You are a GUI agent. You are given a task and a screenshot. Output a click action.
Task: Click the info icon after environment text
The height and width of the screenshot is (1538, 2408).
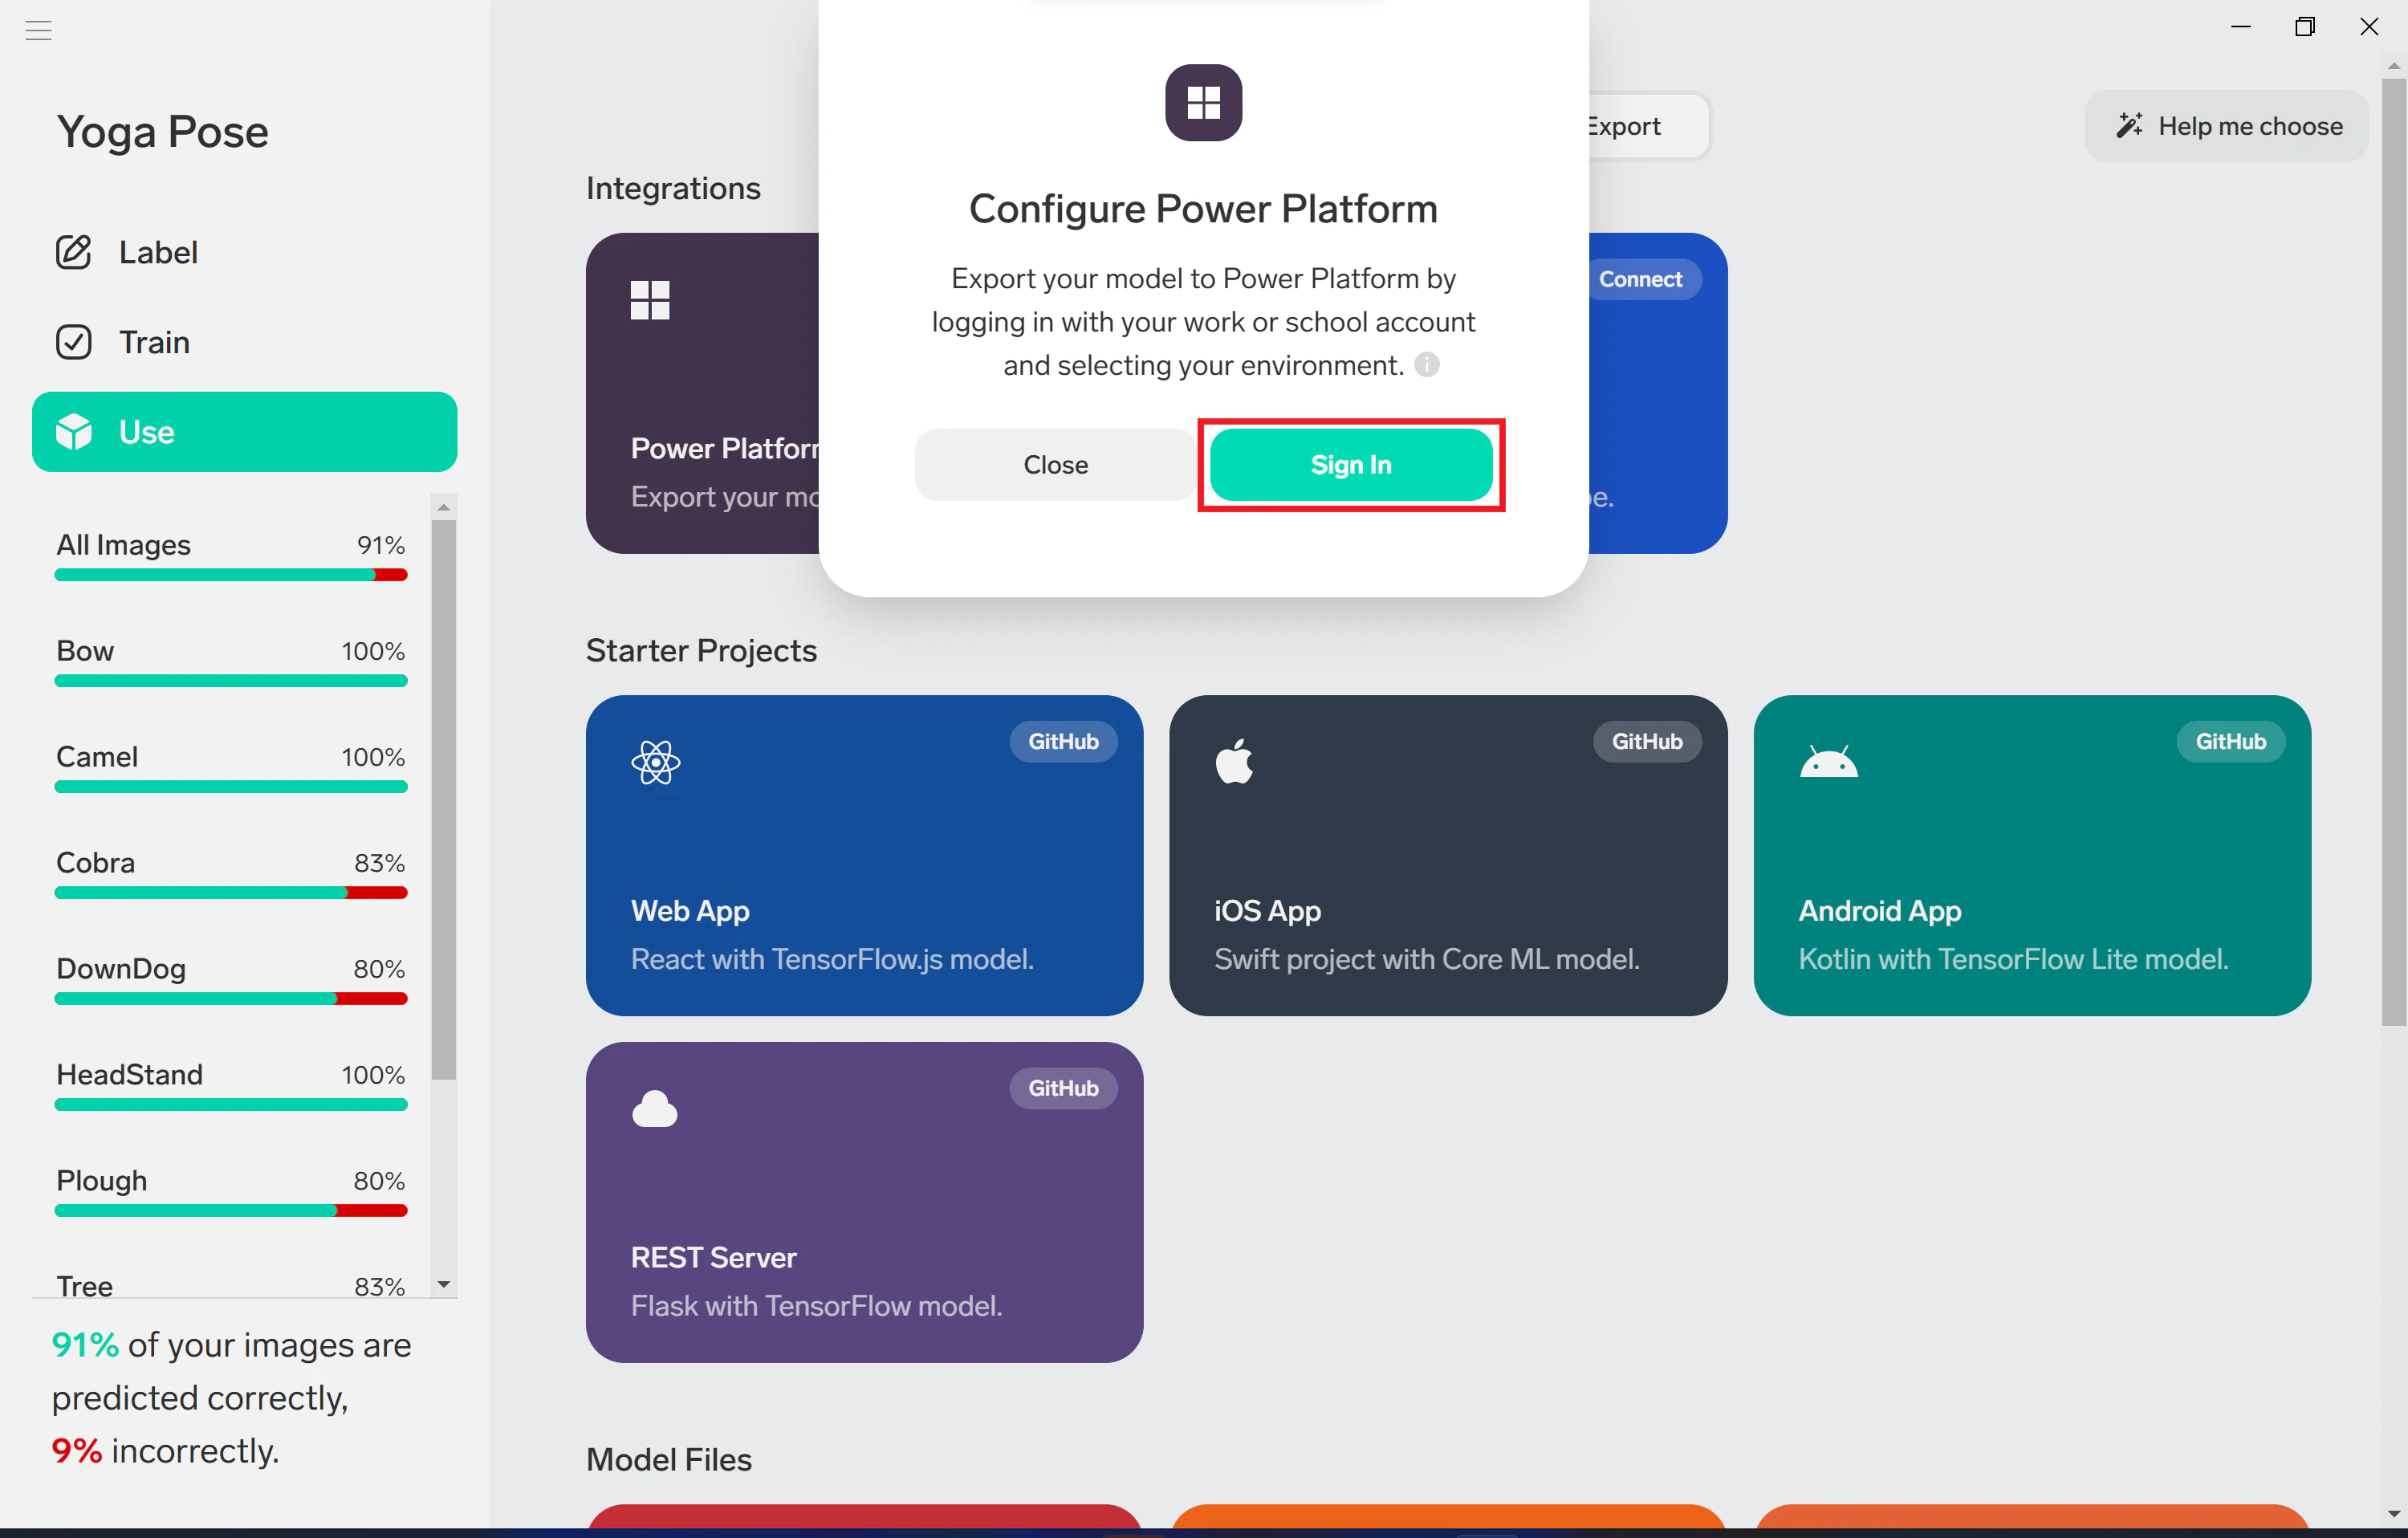[x=1427, y=365]
